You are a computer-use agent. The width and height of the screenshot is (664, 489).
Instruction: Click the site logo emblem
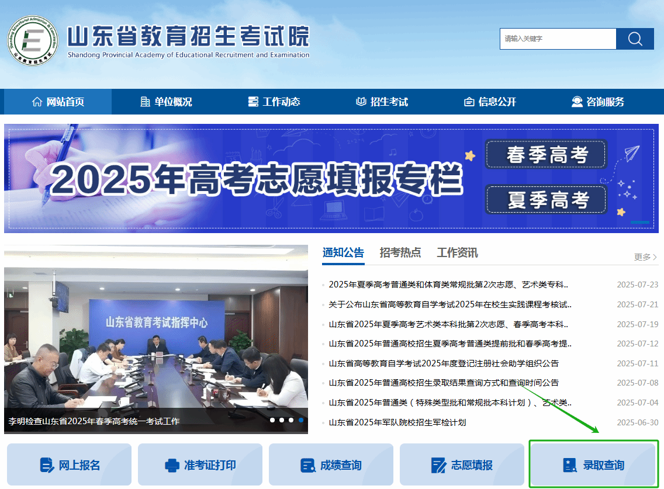33,41
